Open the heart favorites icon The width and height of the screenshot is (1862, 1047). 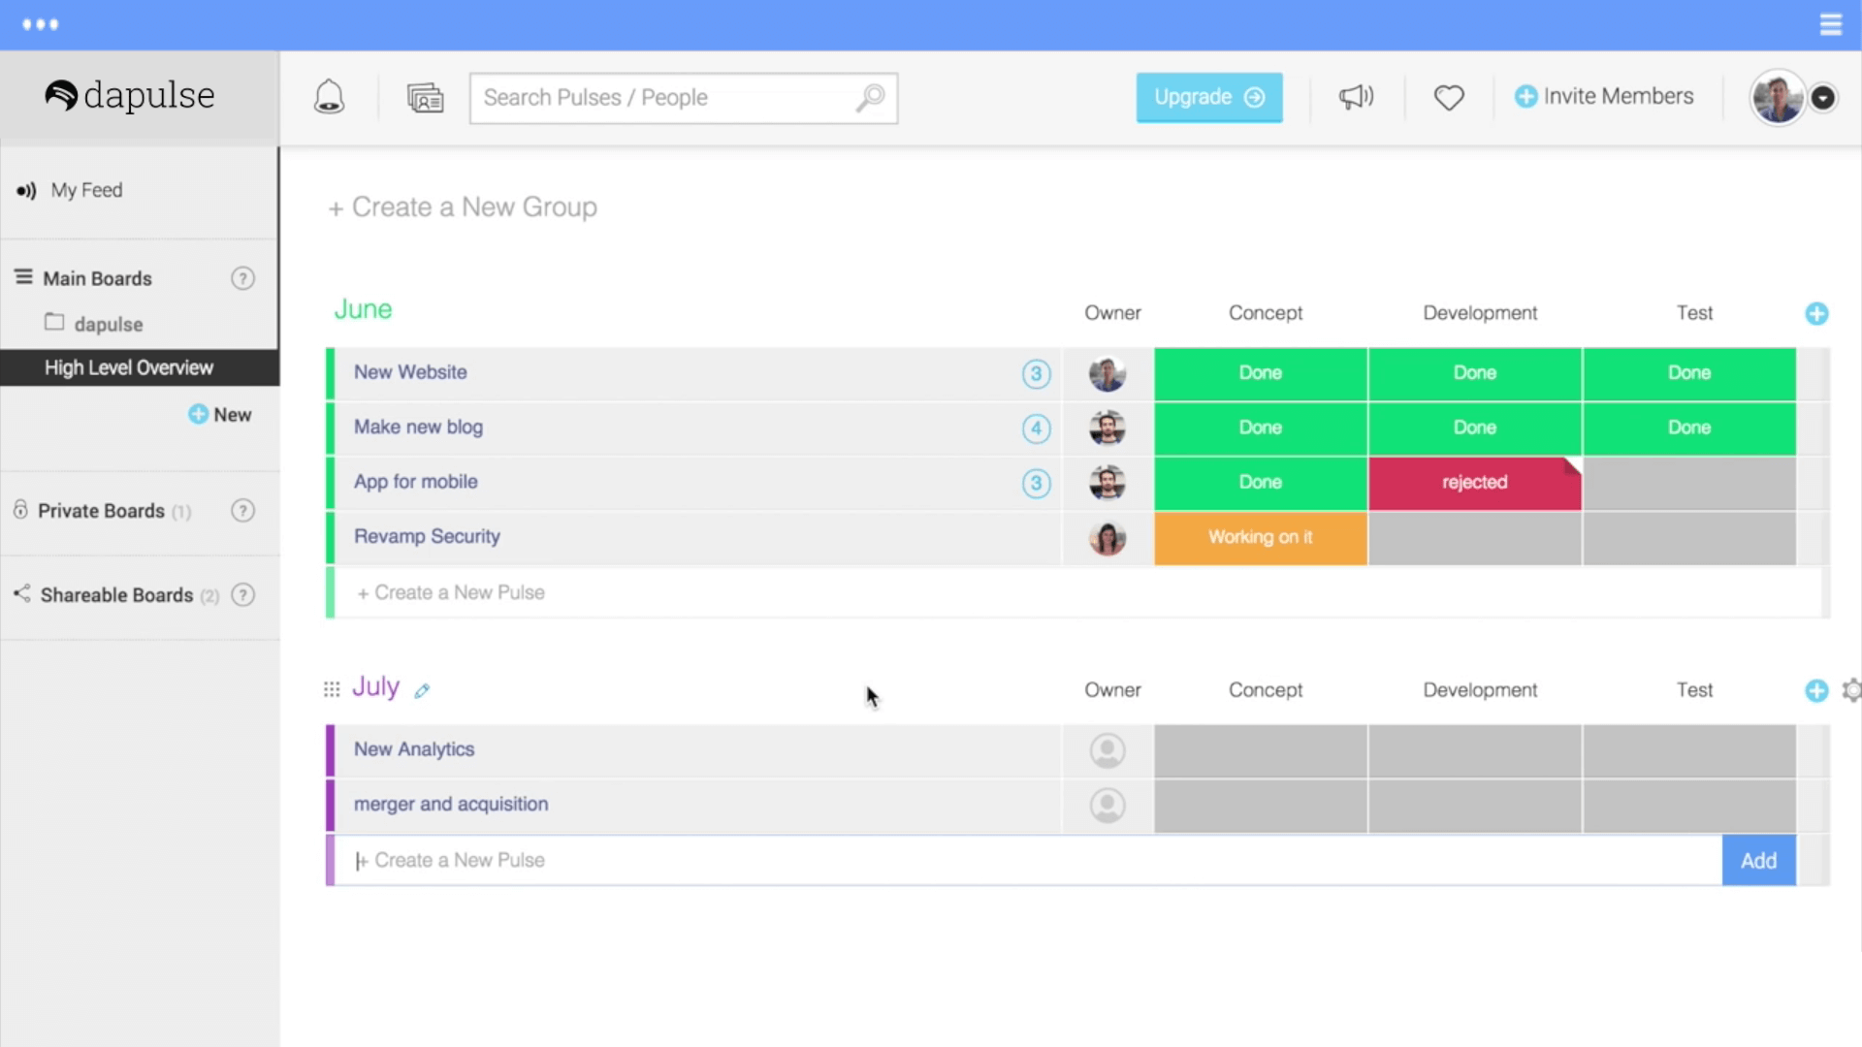pos(1449,98)
